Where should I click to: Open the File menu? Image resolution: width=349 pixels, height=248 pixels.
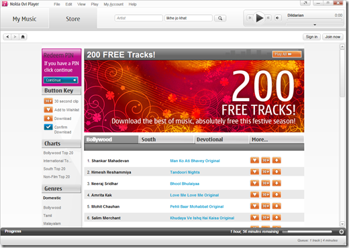[57, 4]
